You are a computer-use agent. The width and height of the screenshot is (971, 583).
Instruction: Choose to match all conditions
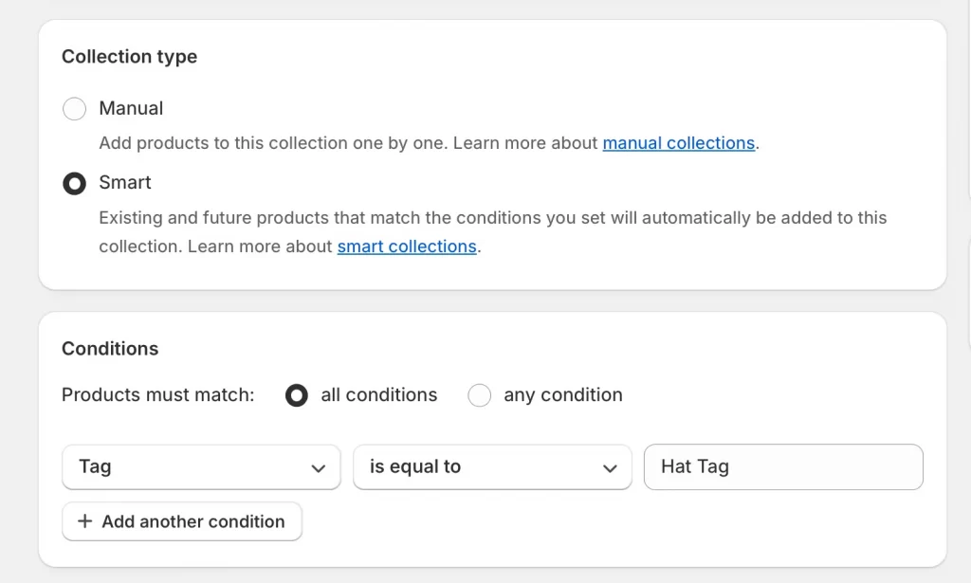(297, 394)
